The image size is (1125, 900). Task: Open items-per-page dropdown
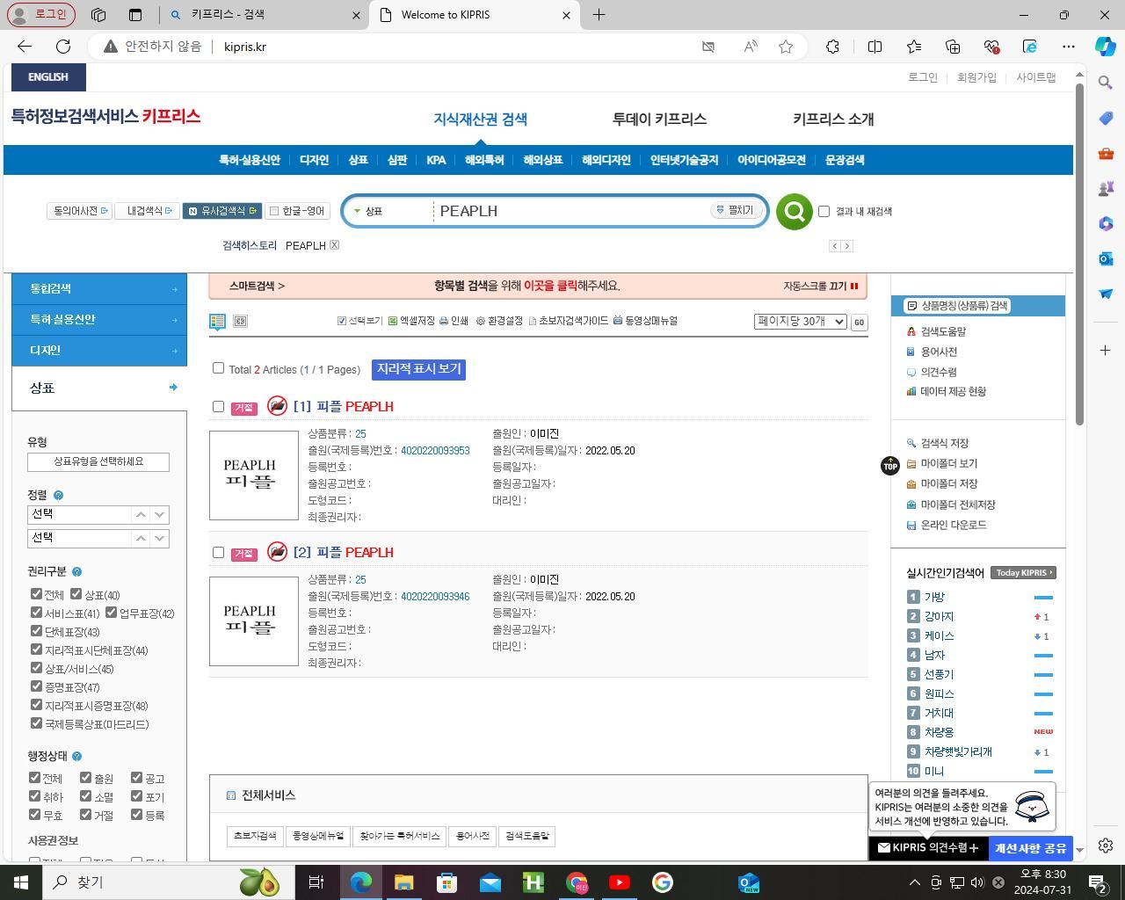800,322
